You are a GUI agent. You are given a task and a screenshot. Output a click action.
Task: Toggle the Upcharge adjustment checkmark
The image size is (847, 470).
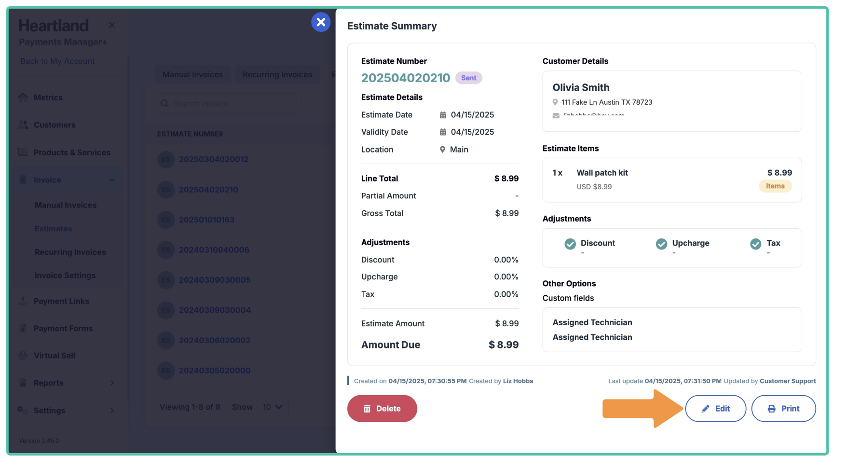[661, 244]
